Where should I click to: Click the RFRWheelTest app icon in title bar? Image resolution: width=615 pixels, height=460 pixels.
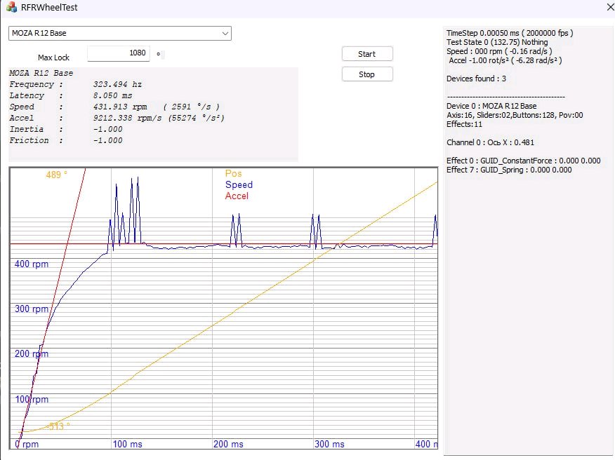pos(12,7)
